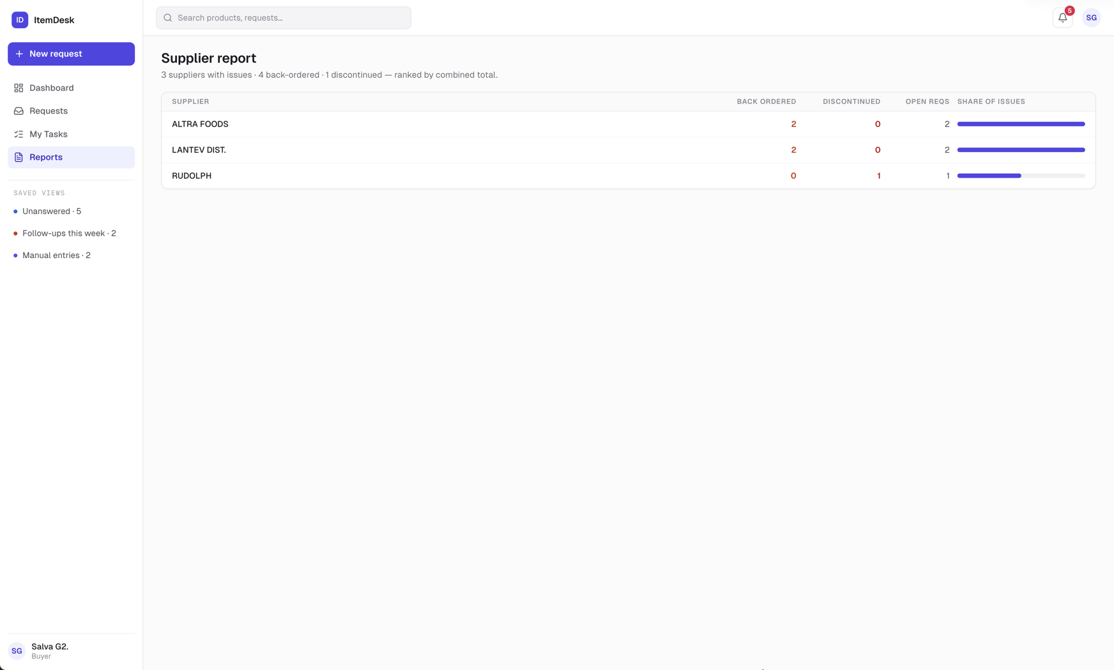Click the OPEN REQS column header
1114x670 pixels.
[x=927, y=102]
